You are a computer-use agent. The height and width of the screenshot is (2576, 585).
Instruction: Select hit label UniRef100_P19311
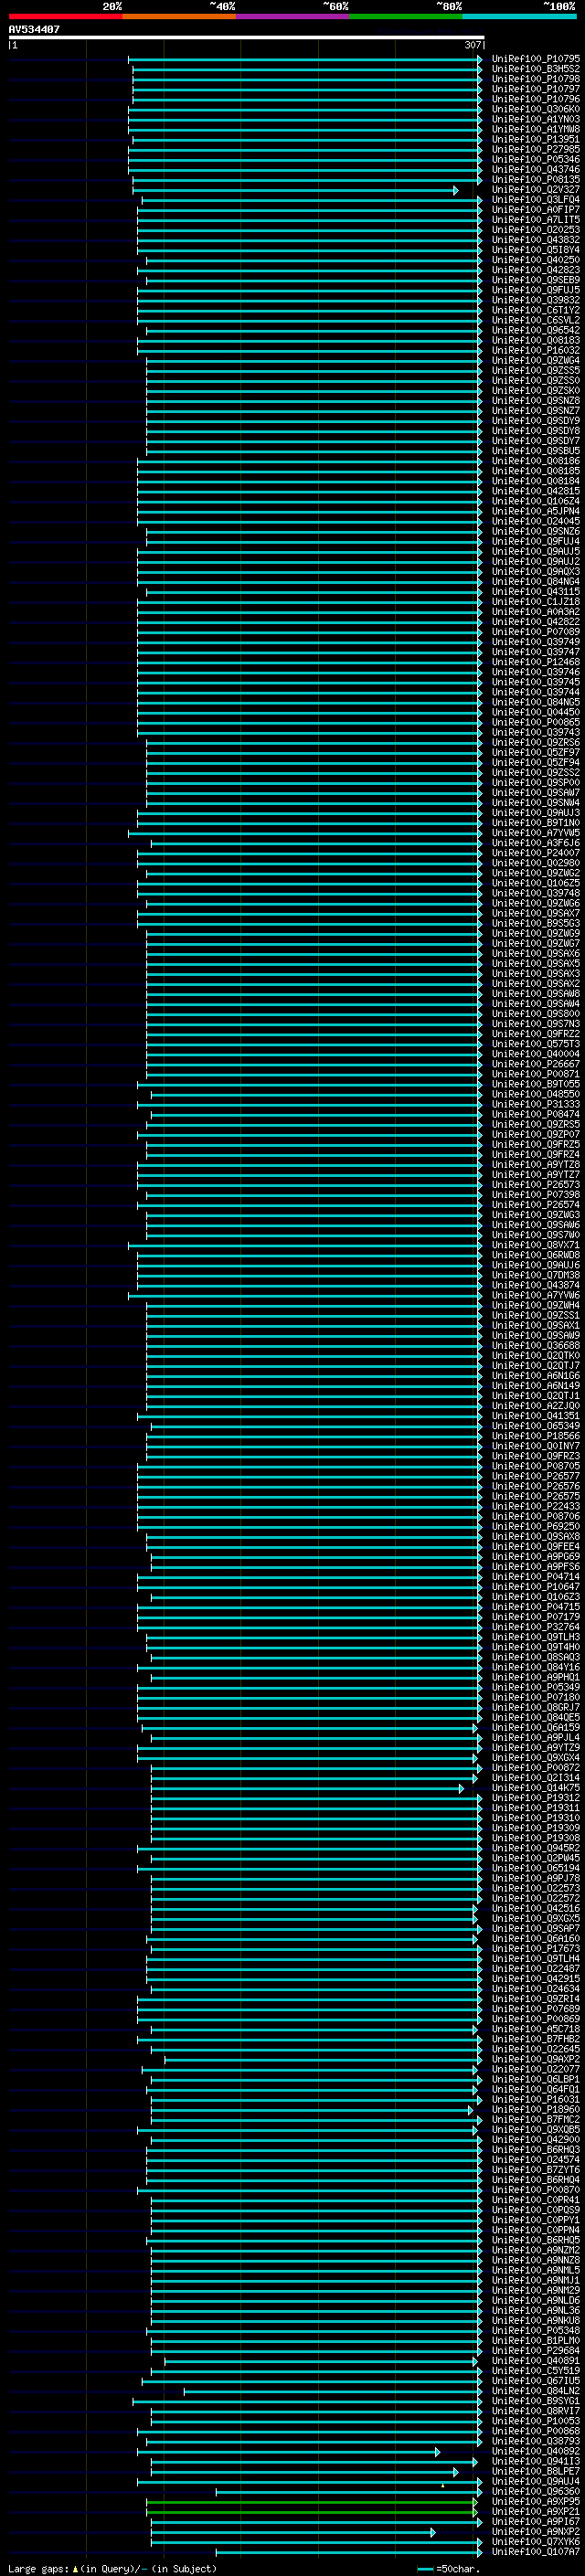(x=535, y=1807)
